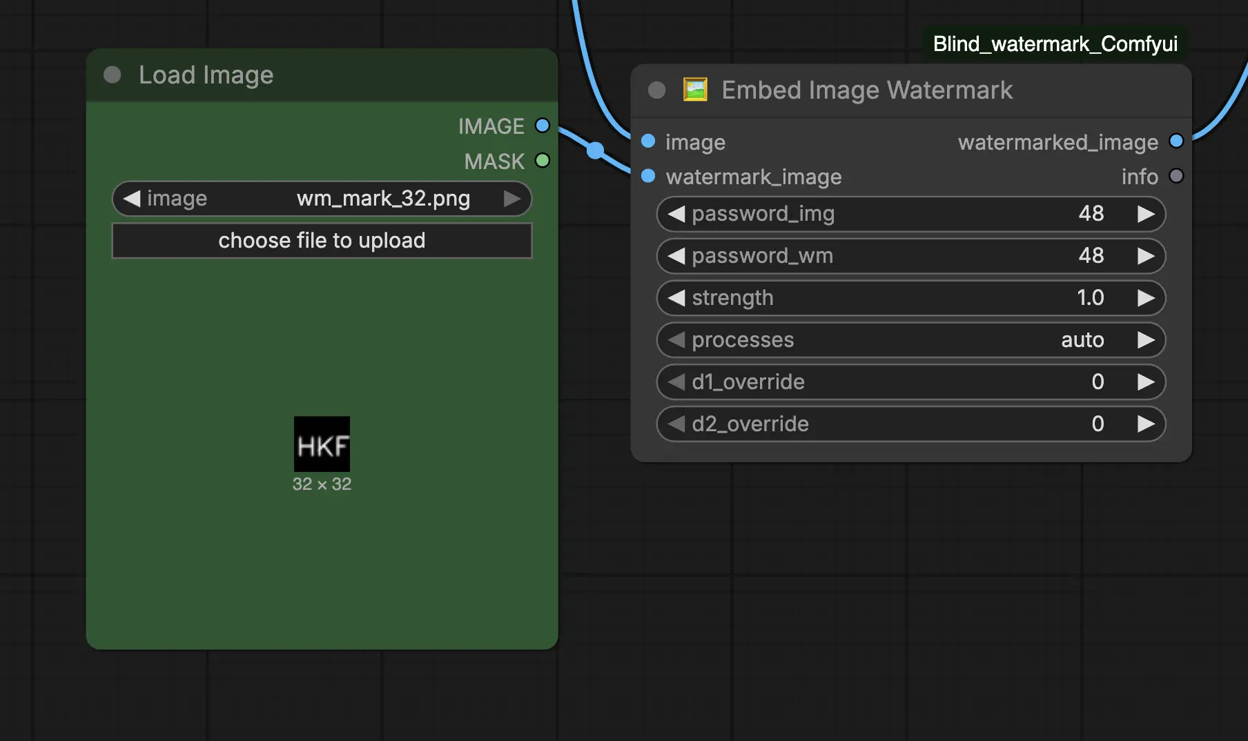
Task: Click choose file to upload button
Action: [322, 241]
